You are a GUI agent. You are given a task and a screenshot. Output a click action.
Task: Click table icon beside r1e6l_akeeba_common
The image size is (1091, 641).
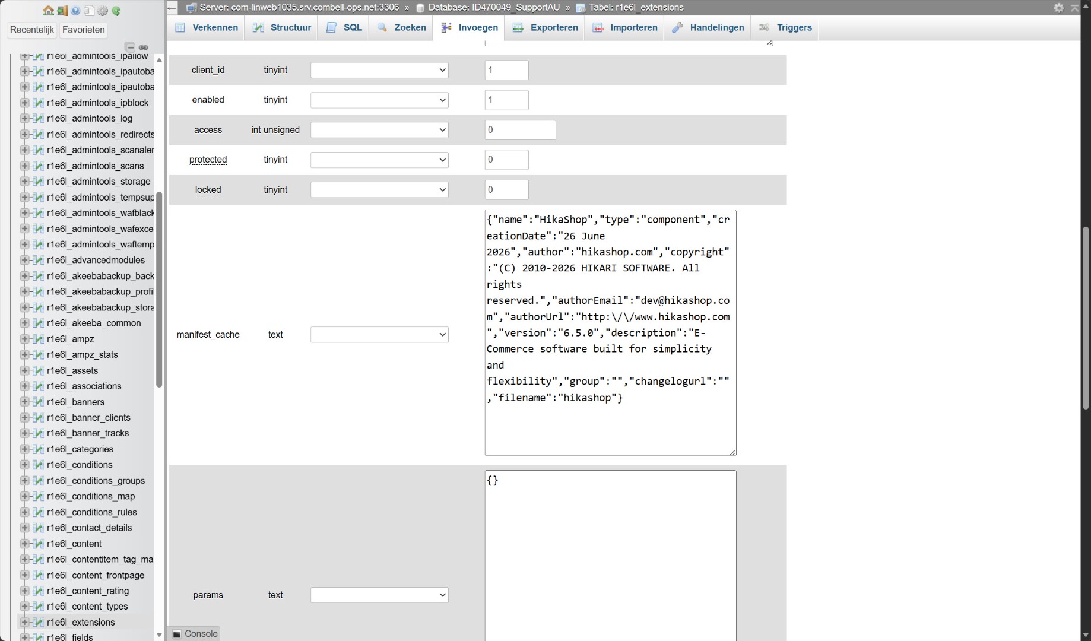[x=39, y=323]
